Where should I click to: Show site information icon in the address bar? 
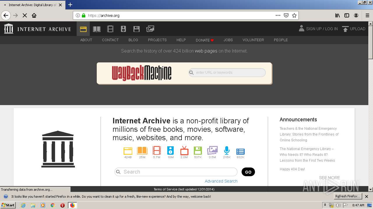pos(78,15)
